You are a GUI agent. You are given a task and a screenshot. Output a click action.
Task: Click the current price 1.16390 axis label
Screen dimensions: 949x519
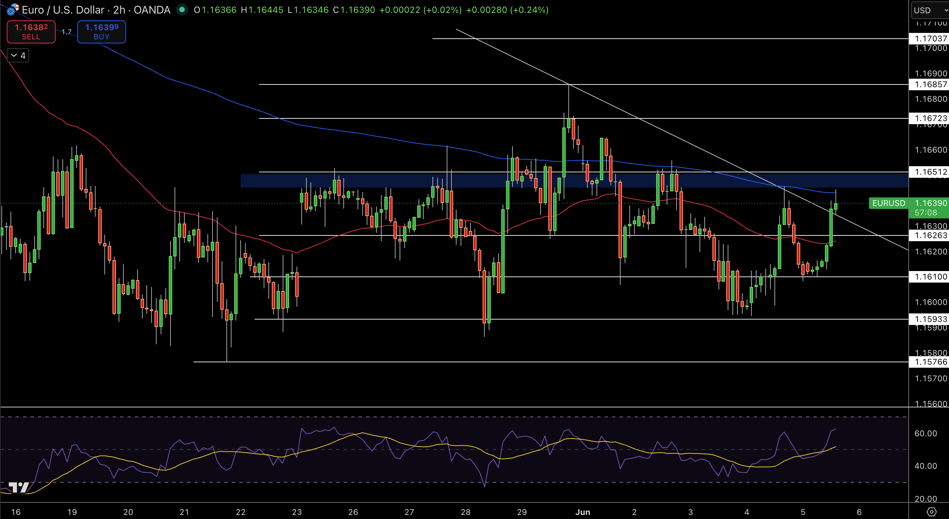[x=929, y=203]
